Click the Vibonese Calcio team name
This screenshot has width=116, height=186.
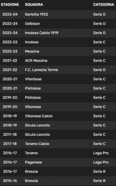tap(39, 116)
